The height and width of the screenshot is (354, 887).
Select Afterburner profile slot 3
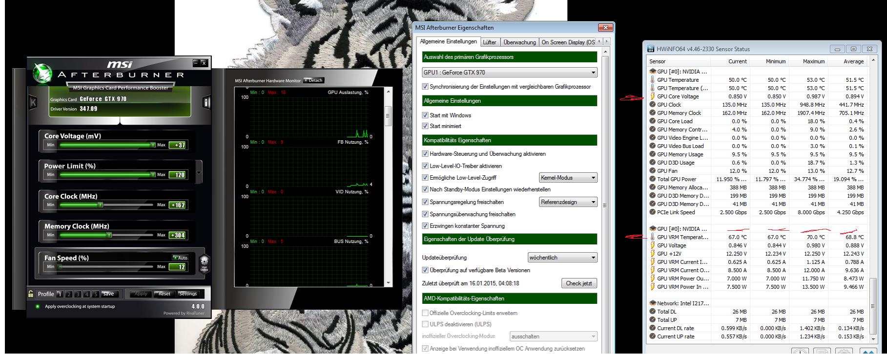[x=78, y=294]
